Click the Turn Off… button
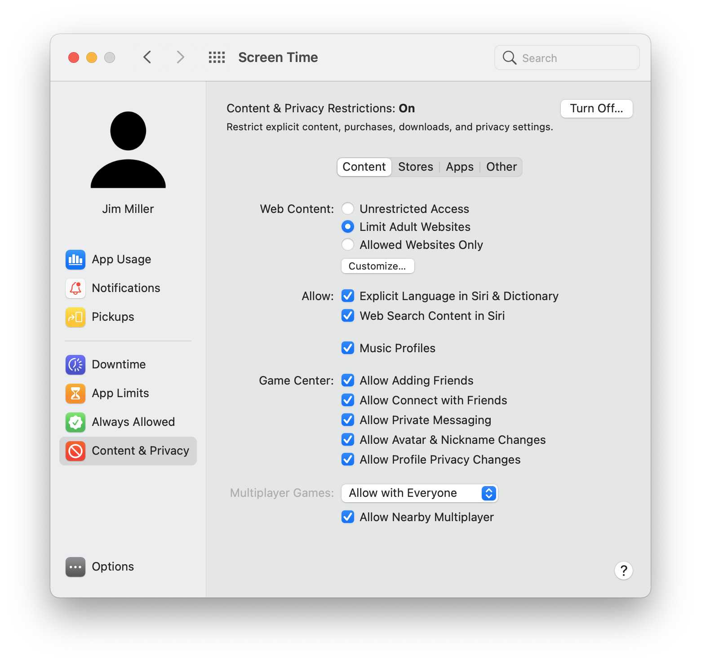The height and width of the screenshot is (664, 701). pyautogui.click(x=596, y=109)
